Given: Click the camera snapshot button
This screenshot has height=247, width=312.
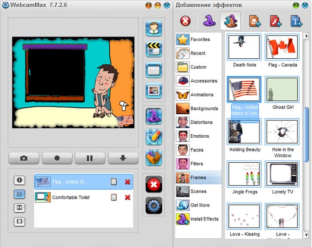Looking at the screenshot, I should [x=23, y=158].
